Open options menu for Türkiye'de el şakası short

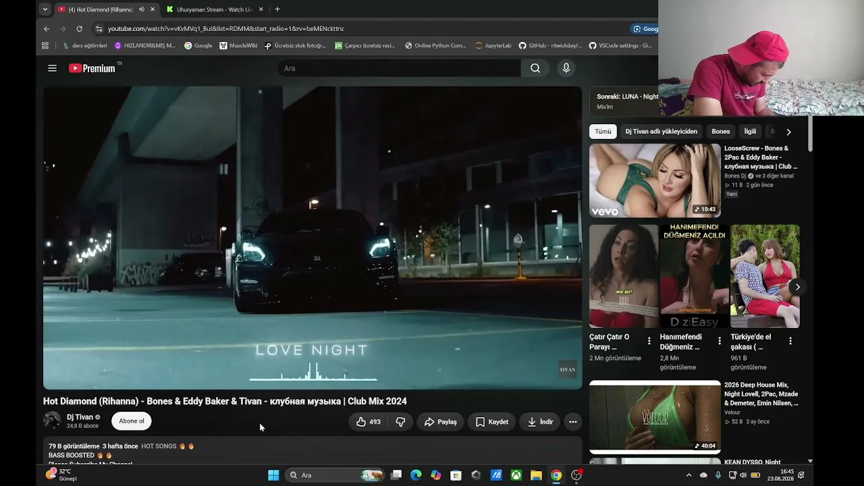click(790, 341)
